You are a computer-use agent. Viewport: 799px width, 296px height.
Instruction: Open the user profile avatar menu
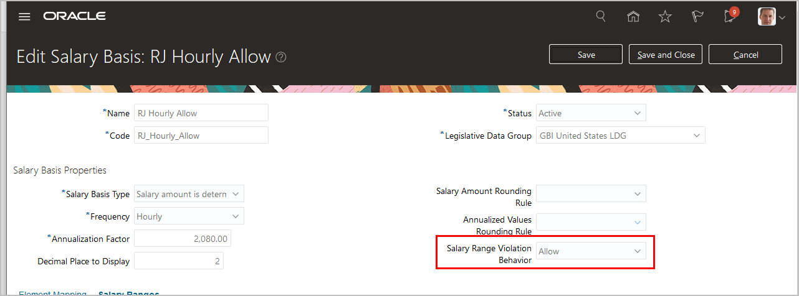tap(771, 17)
